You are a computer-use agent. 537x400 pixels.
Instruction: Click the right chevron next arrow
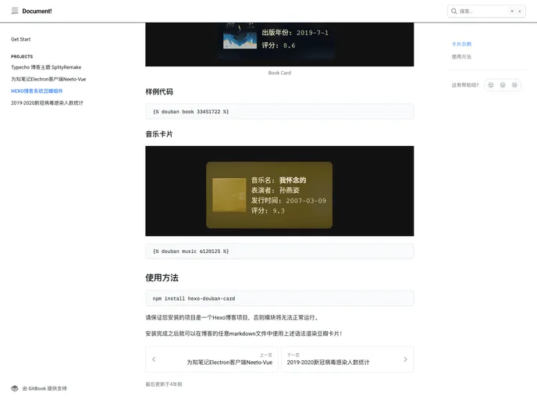[406, 359]
